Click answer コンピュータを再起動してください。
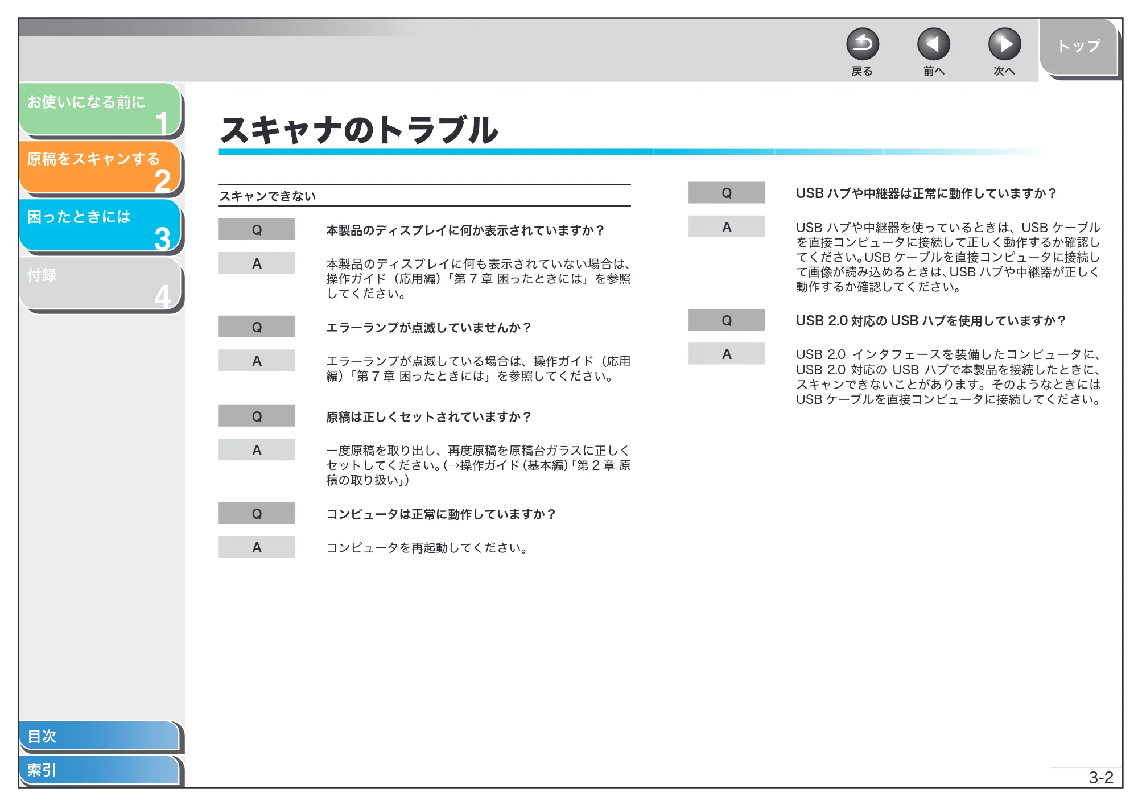 point(428,548)
